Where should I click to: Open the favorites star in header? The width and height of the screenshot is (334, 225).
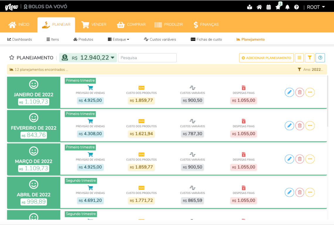pos(278,7)
